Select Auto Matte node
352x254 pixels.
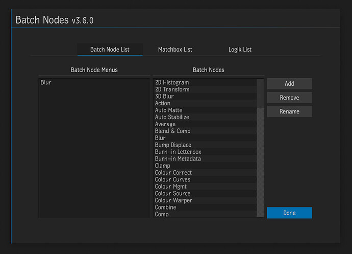click(205, 110)
